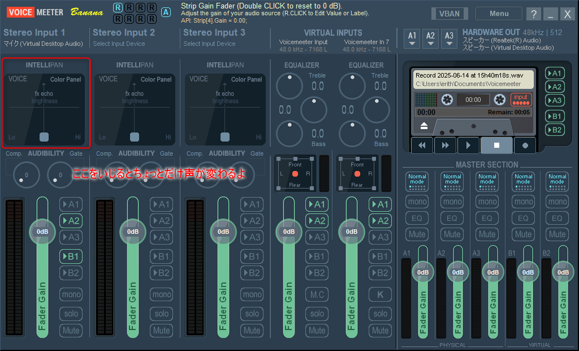Click Voicemeeter Input Bass equalizer knob
This screenshot has height=351, width=579.
click(289, 134)
